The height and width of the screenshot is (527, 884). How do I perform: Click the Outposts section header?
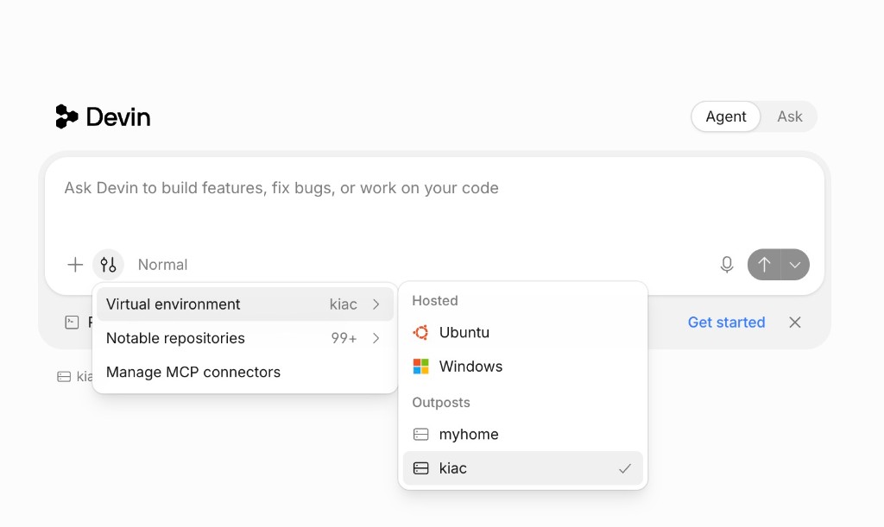pos(441,403)
